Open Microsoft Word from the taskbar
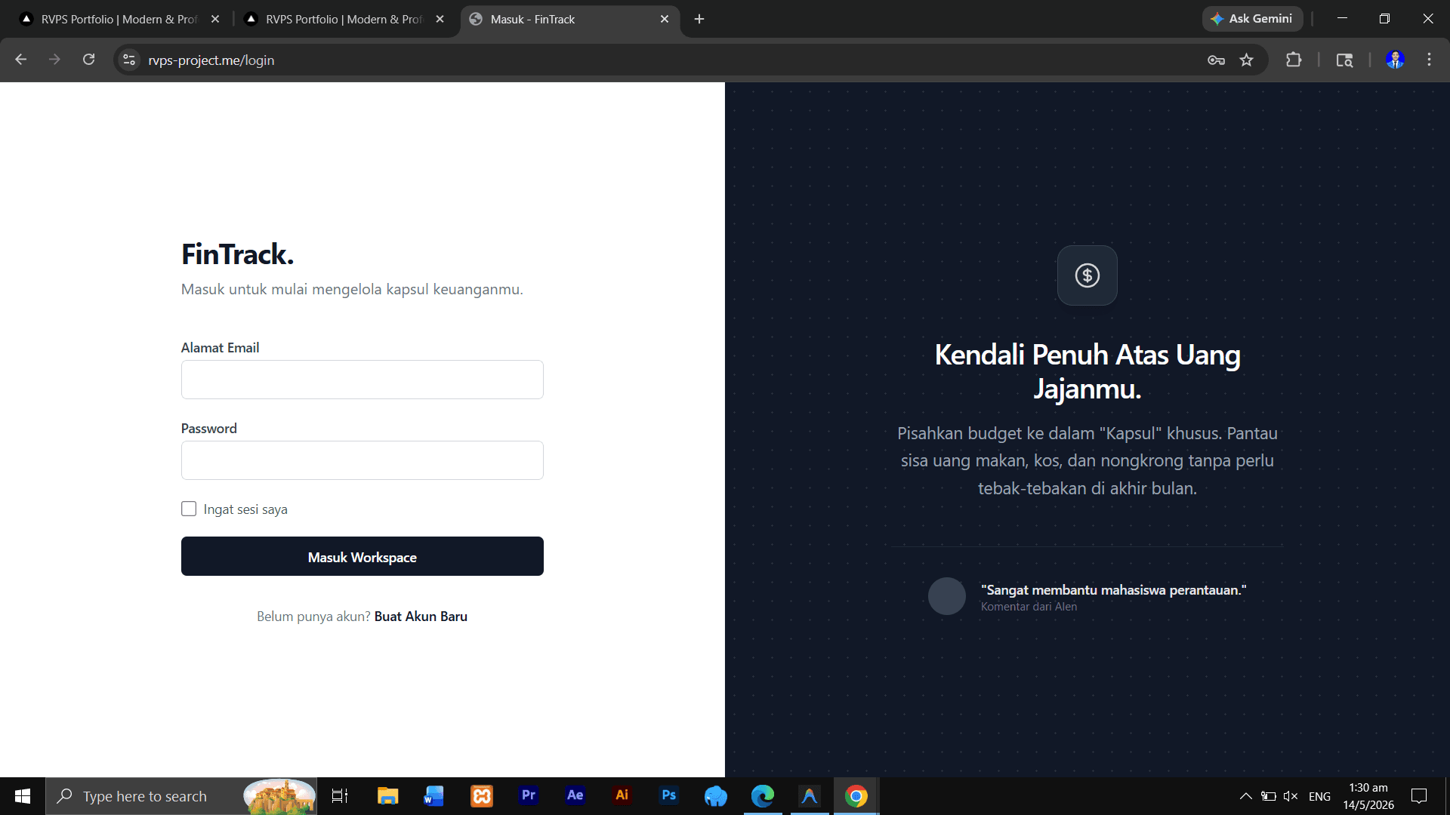Screen dimensions: 1450x815 (434, 796)
